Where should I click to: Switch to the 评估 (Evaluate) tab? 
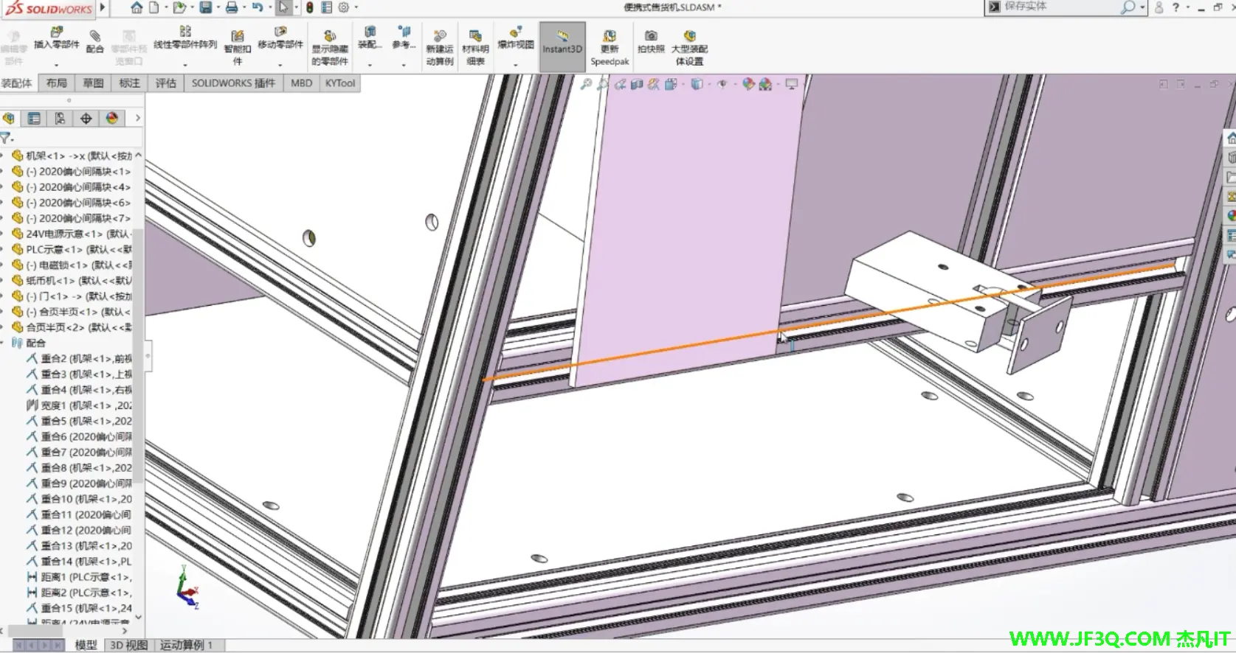[165, 83]
